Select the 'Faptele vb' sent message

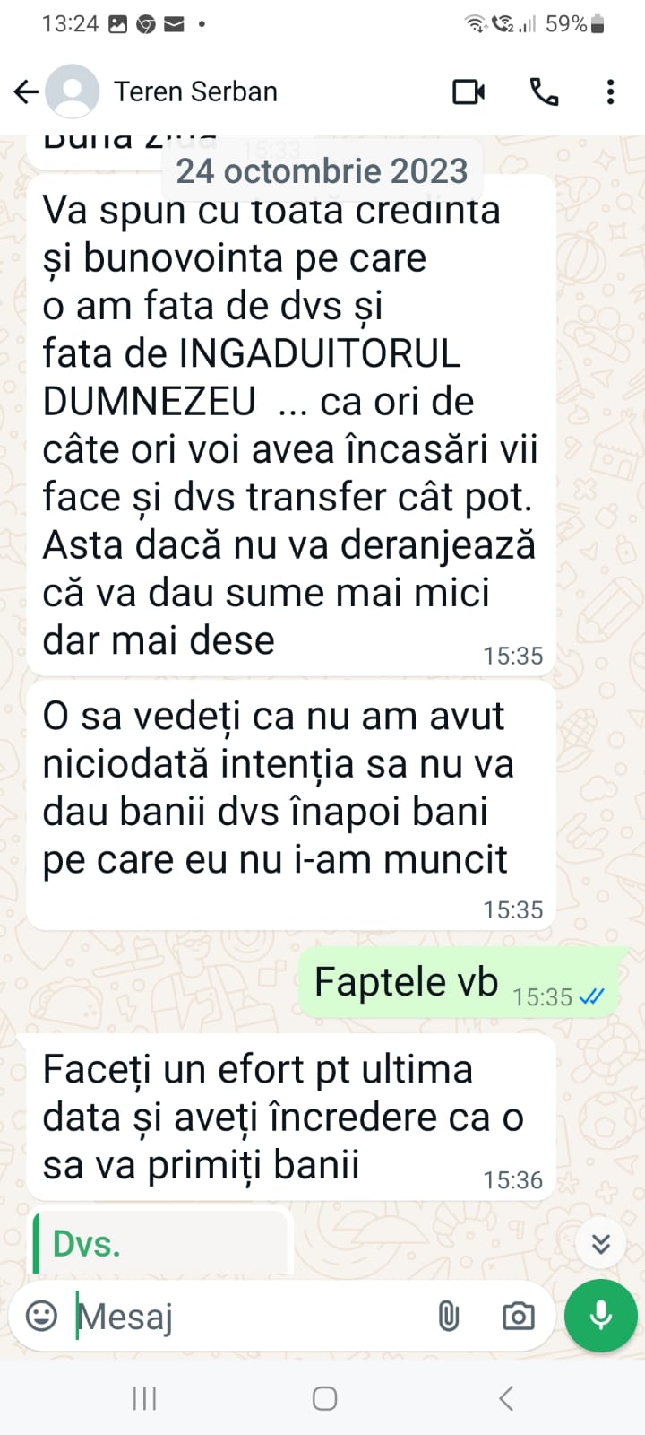click(x=458, y=983)
